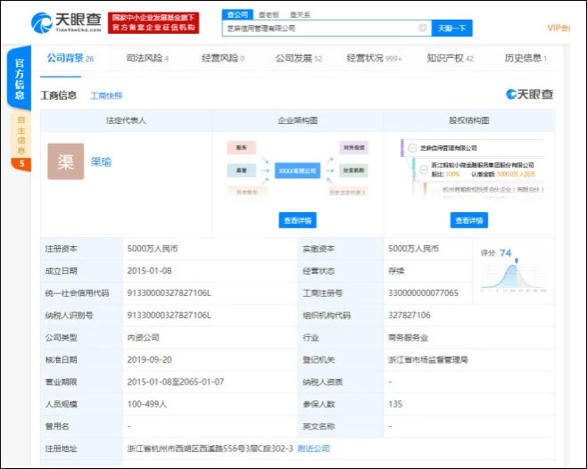The height and width of the screenshot is (469, 587).
Task: Open the 自主信息 side tab
Action: coord(21,136)
